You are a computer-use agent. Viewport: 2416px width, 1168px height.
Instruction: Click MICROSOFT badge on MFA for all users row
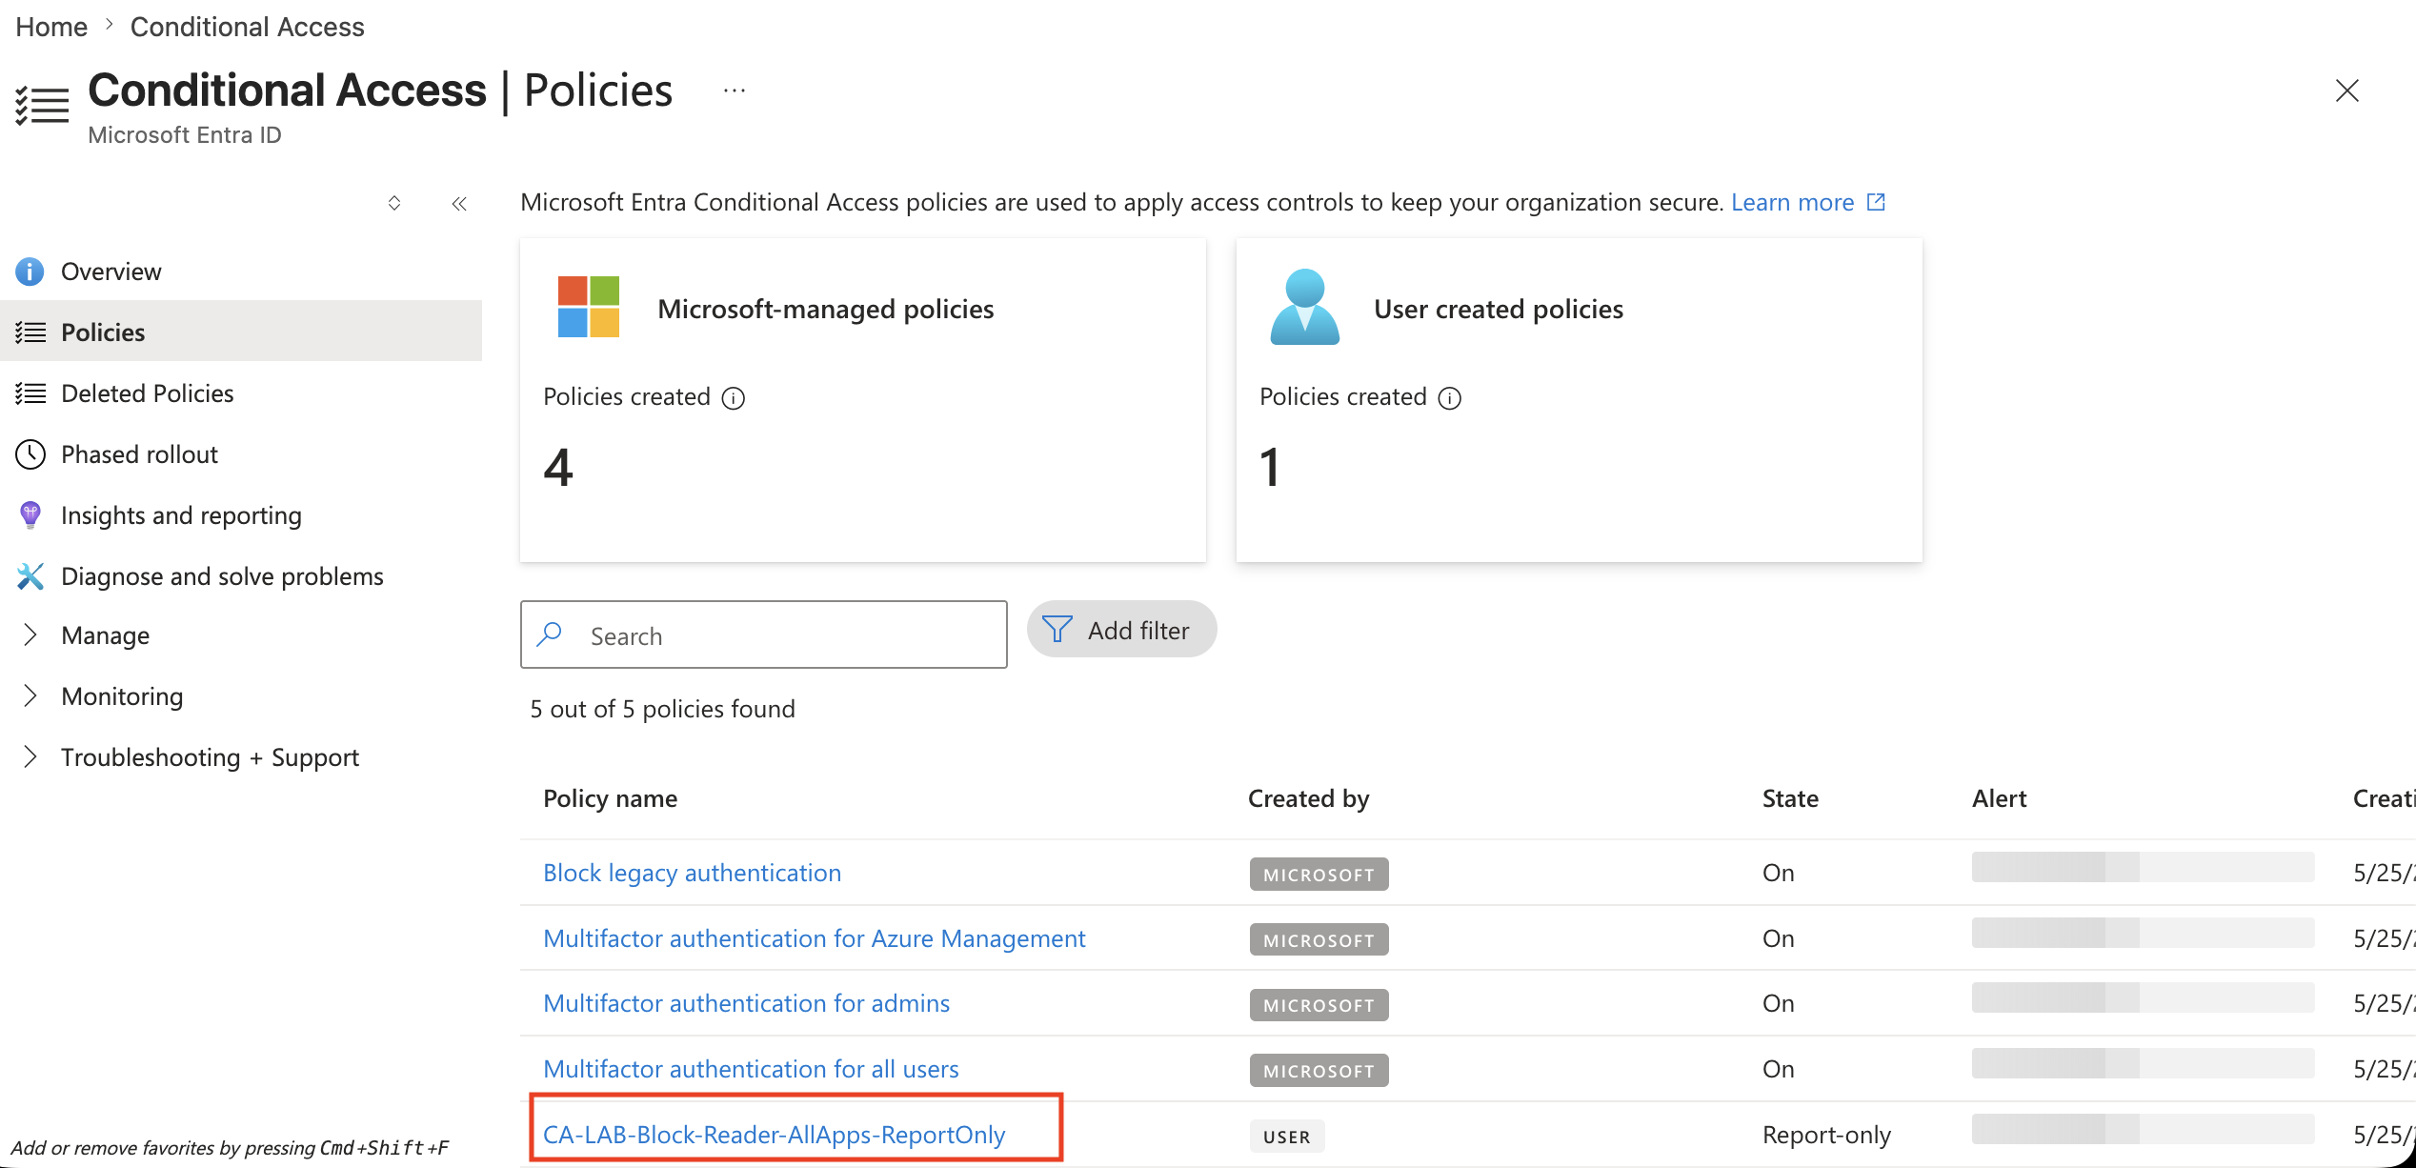(1319, 1071)
